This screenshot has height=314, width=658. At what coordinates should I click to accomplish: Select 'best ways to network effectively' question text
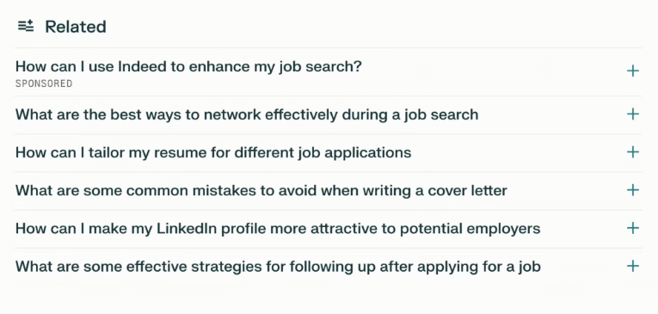click(x=247, y=114)
